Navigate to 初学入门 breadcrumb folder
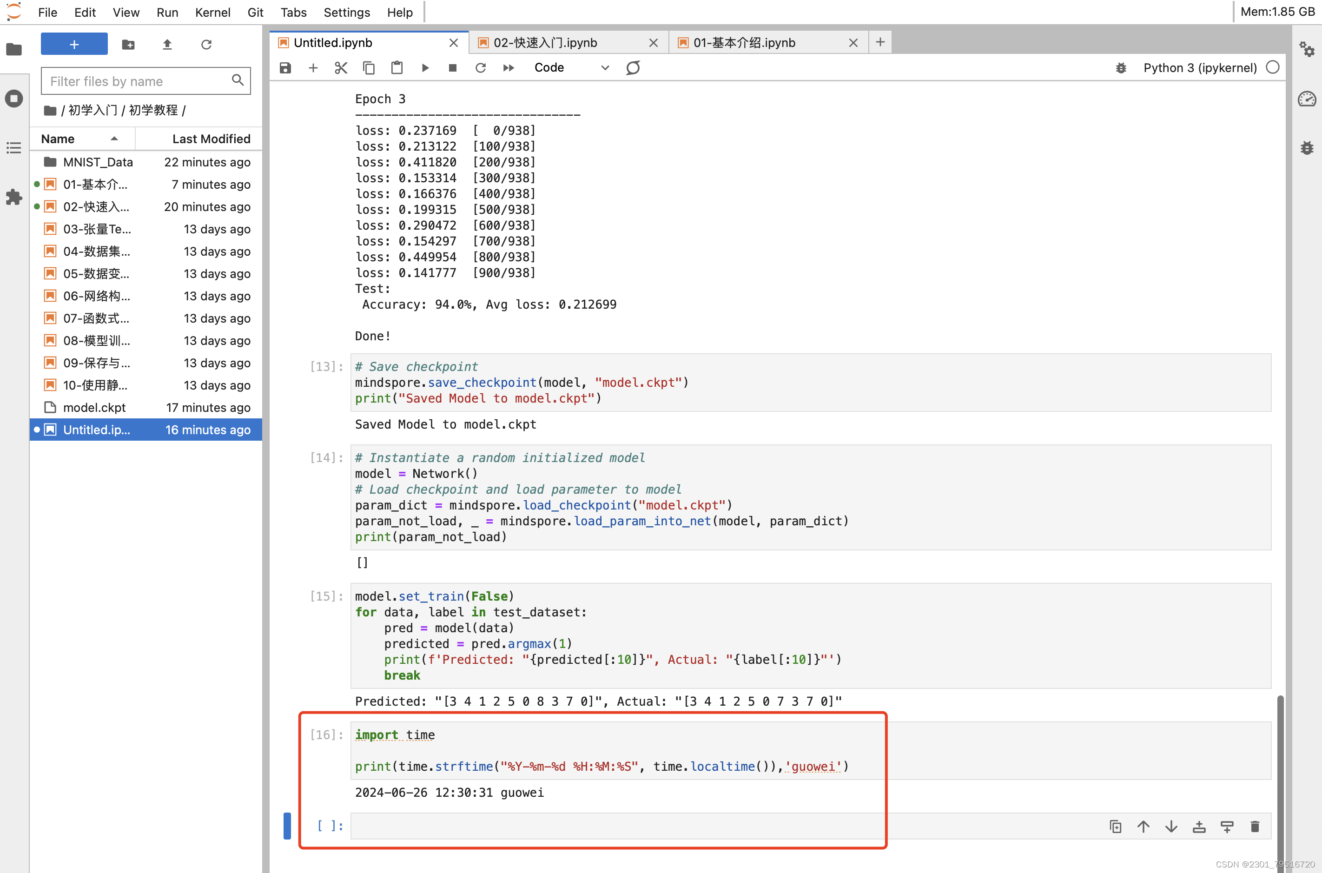 [x=93, y=110]
